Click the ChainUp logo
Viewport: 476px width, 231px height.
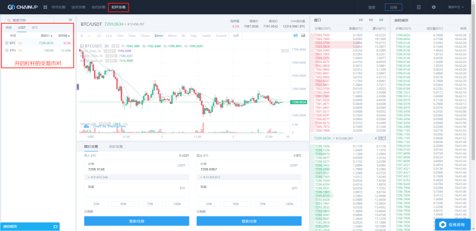point(23,7)
